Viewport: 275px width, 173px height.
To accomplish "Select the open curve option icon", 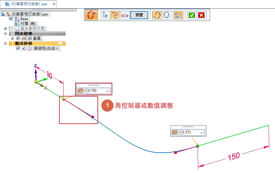I will [157, 15].
